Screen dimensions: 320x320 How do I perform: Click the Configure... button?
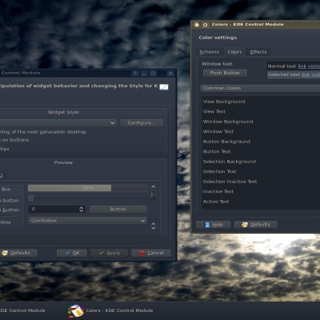click(142, 123)
